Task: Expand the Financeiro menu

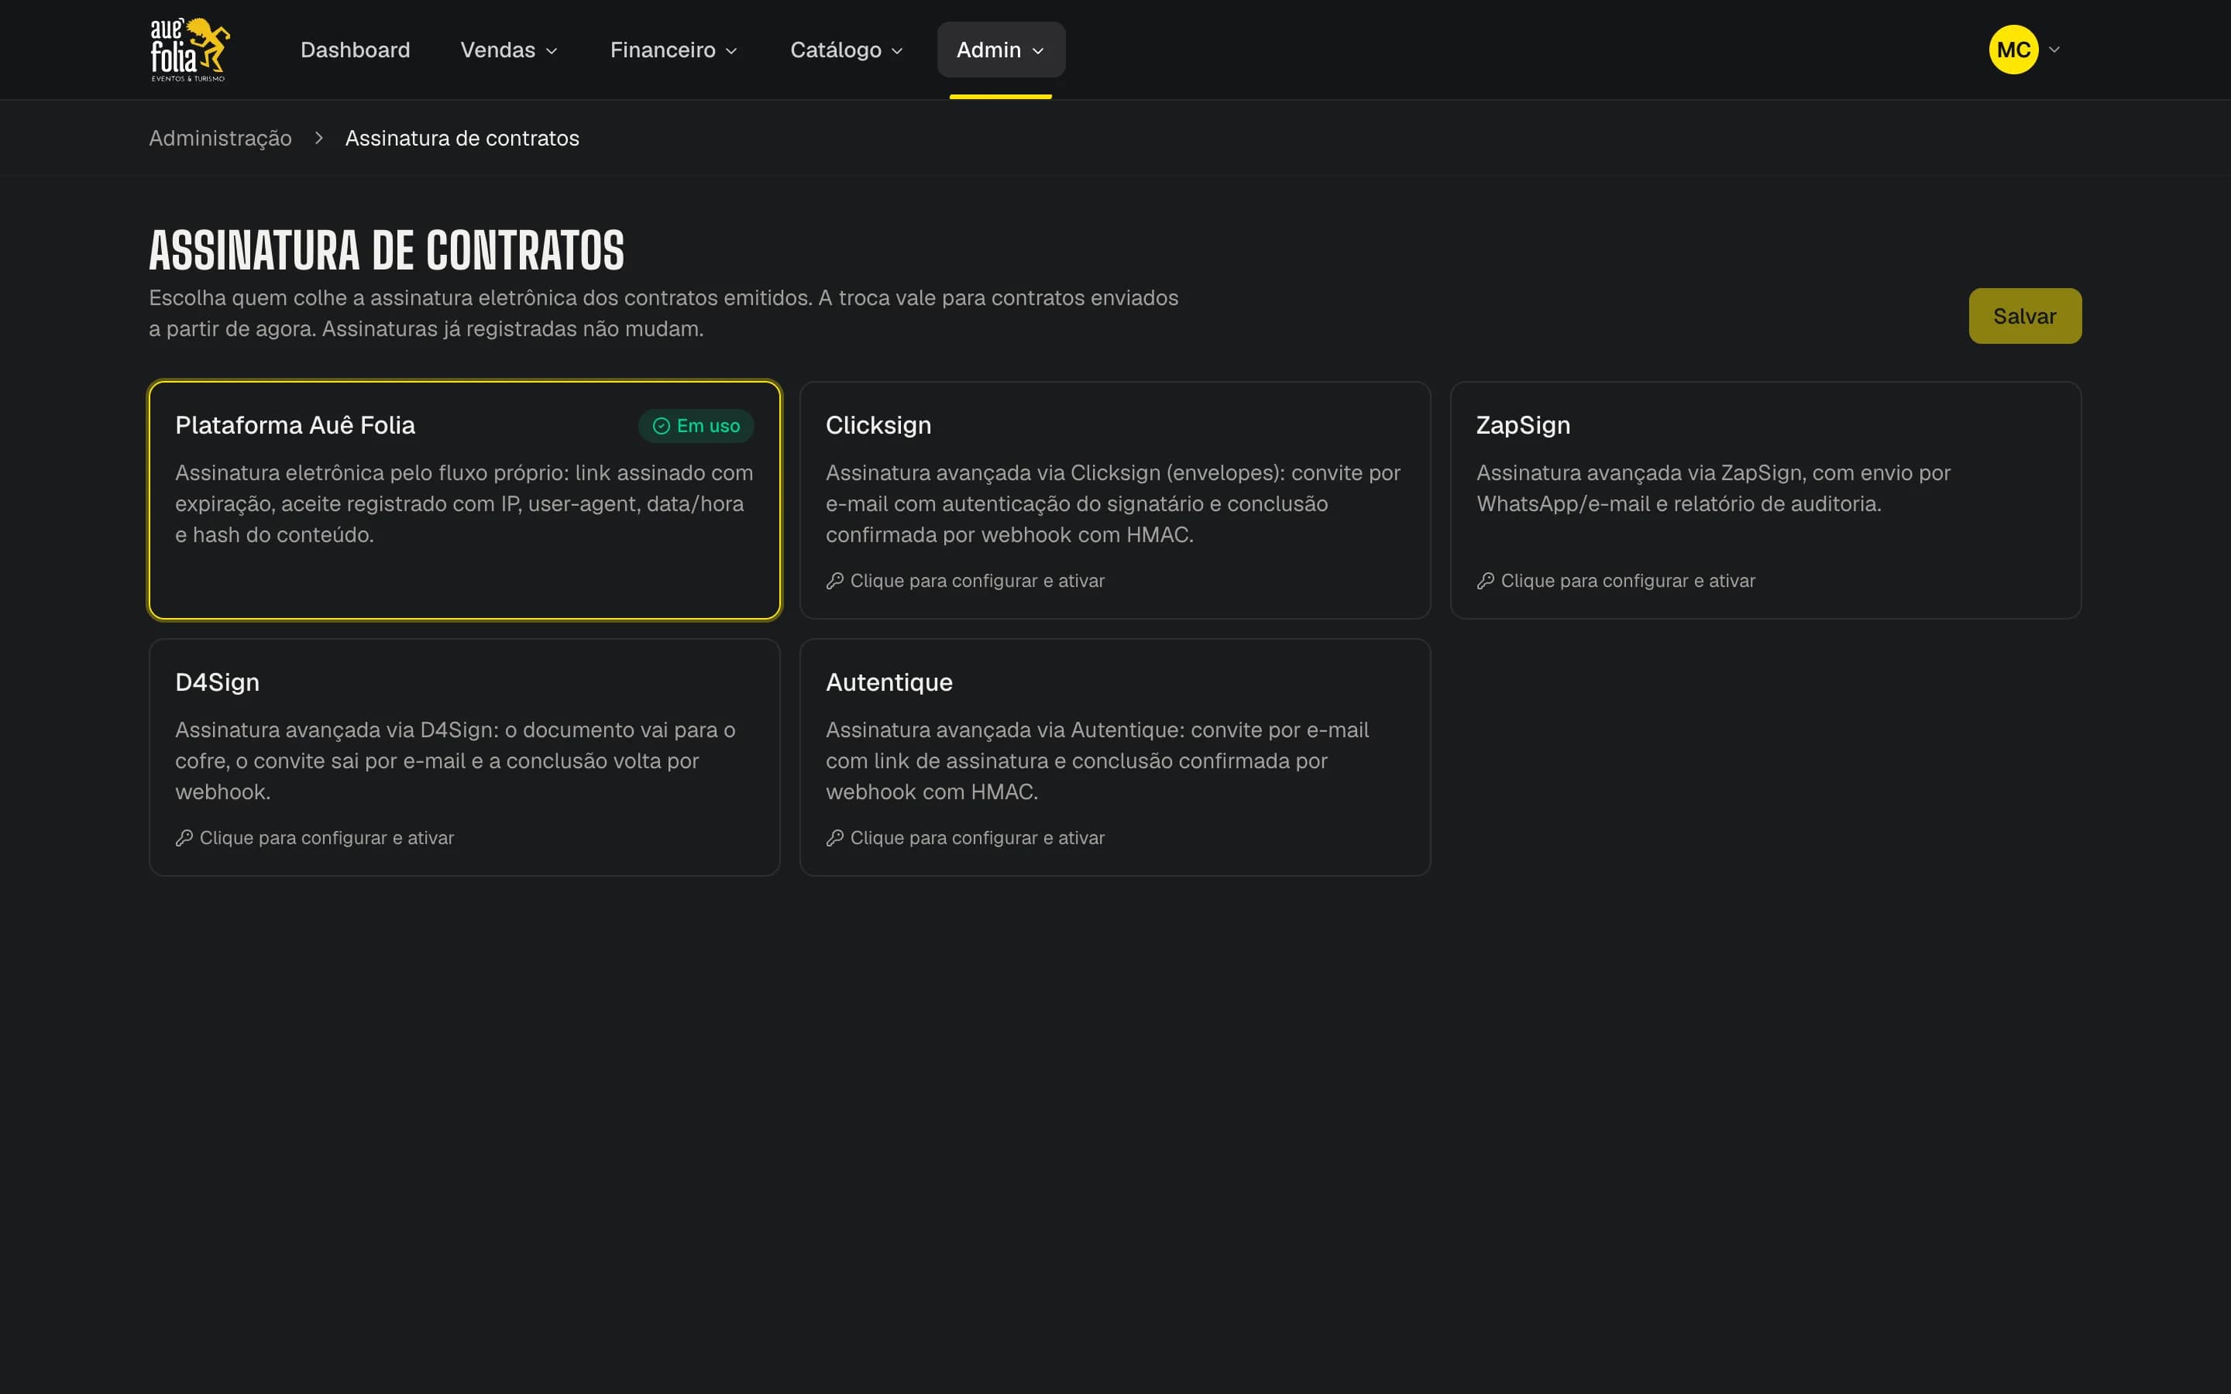Action: (673, 50)
